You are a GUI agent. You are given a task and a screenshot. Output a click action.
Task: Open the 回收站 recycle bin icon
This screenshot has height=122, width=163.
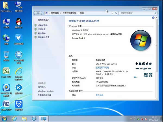[6, 55]
